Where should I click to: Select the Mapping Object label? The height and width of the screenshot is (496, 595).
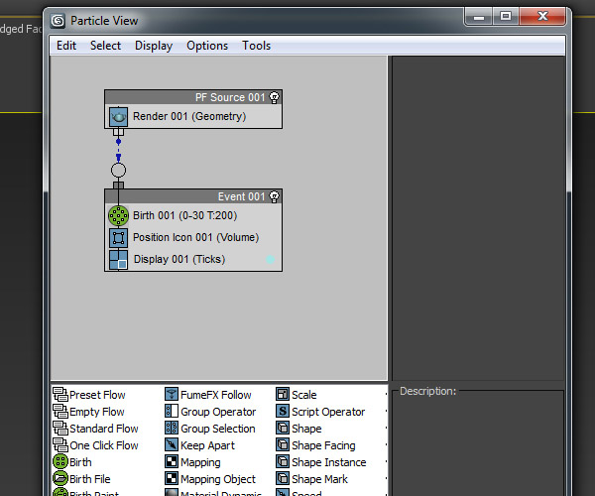pos(218,479)
